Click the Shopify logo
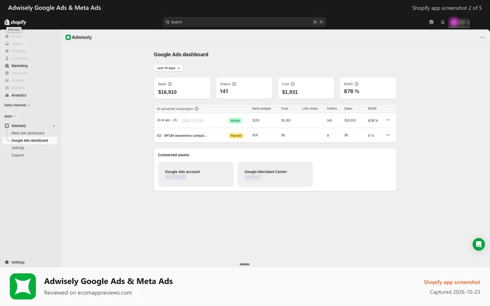Image resolution: width=490 pixels, height=306 pixels. (15, 22)
